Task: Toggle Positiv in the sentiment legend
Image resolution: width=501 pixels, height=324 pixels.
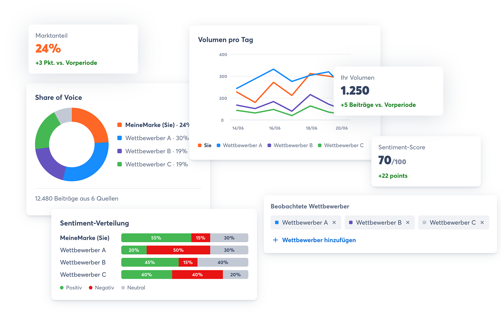Action: click(71, 288)
